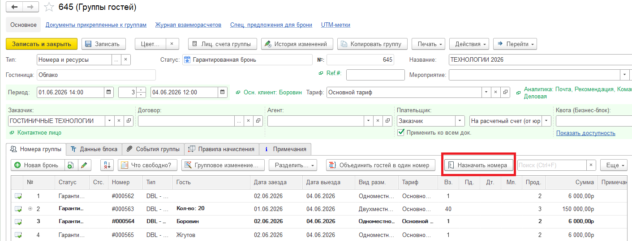The image size is (632, 241).
Task: Sort the list with А-Я icon
Action: (107, 165)
